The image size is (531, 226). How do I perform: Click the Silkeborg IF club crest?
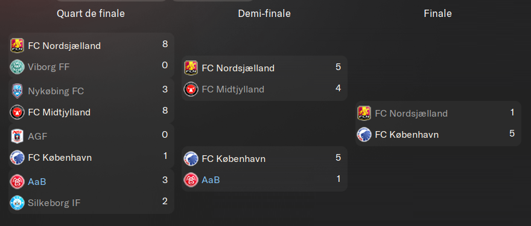[x=17, y=203]
